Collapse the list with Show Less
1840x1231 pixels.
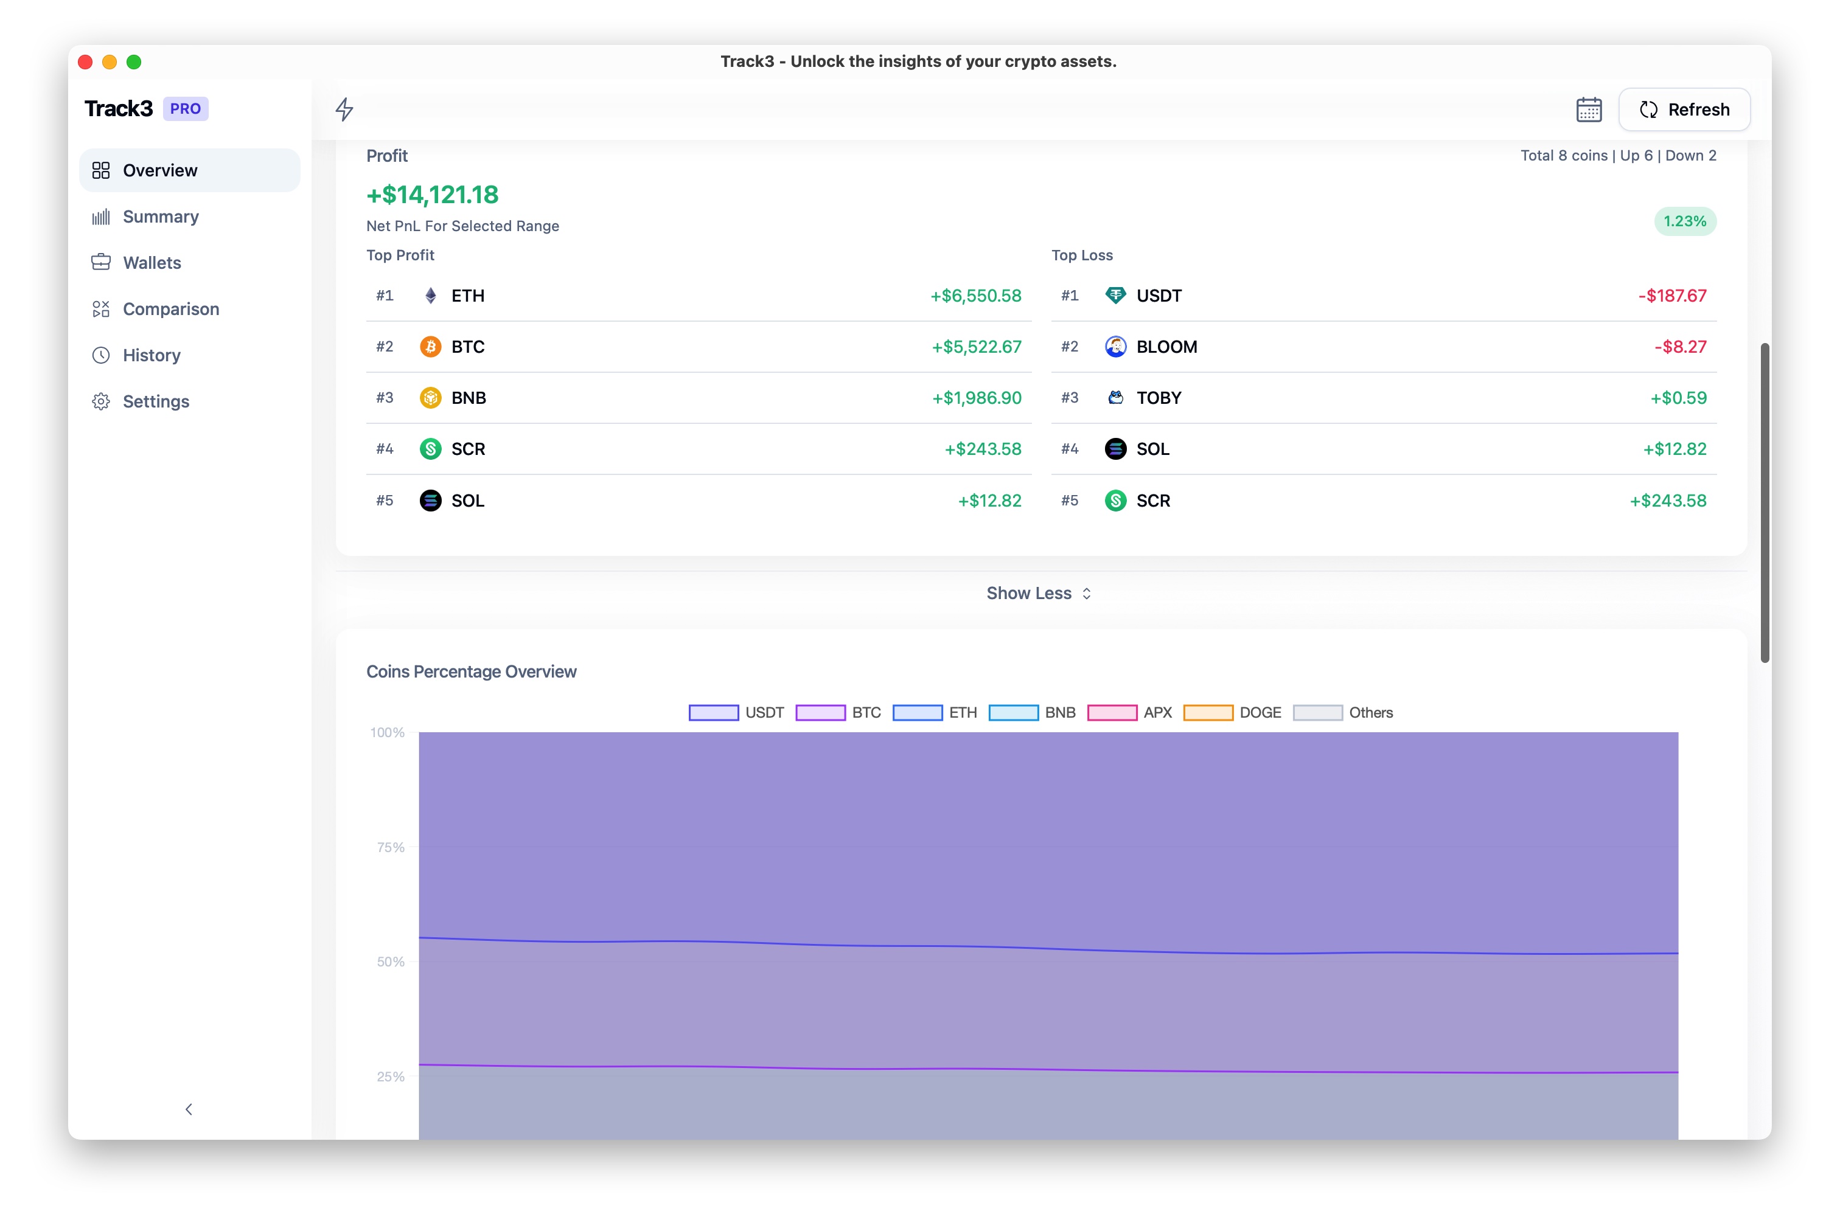pyautogui.click(x=1038, y=594)
